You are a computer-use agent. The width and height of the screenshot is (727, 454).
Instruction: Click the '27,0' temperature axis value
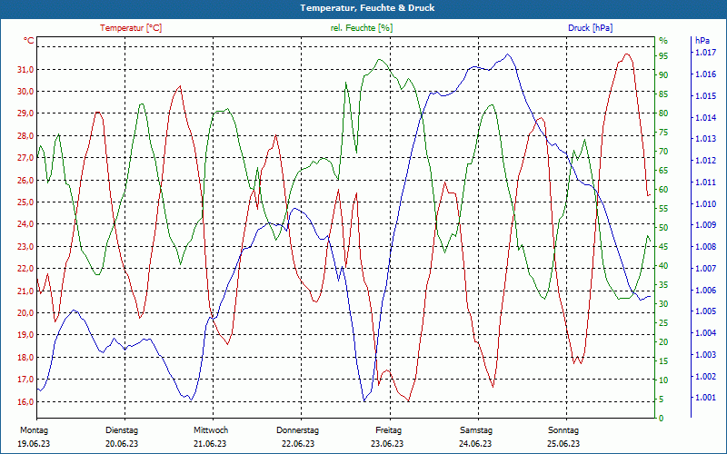coord(25,158)
